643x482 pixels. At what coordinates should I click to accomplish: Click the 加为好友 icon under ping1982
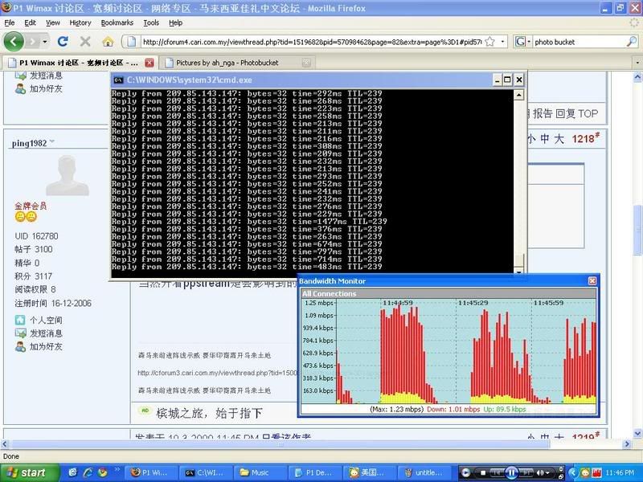tap(20, 346)
